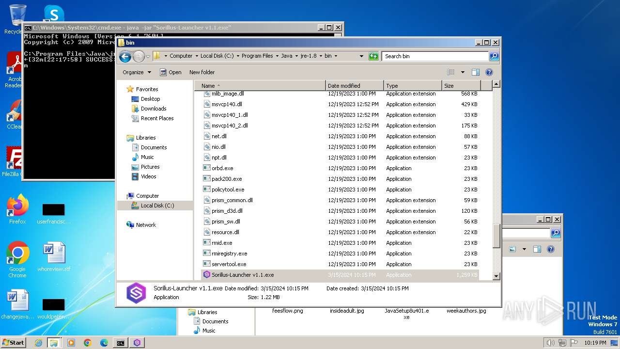Image resolution: width=620 pixels, height=349 pixels.
Task: Select Network in navigation pane
Action: (x=146, y=225)
